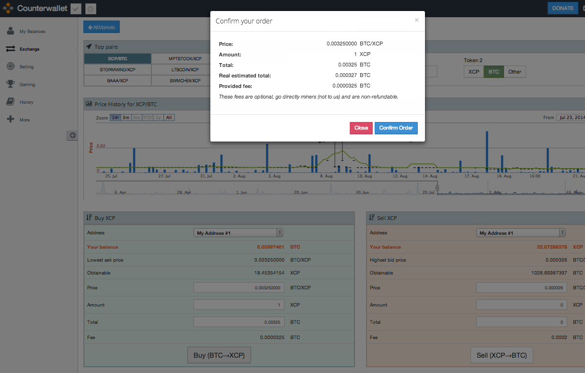Click the Buy XCP Price field
The width and height of the screenshot is (585, 373).
pyautogui.click(x=239, y=287)
